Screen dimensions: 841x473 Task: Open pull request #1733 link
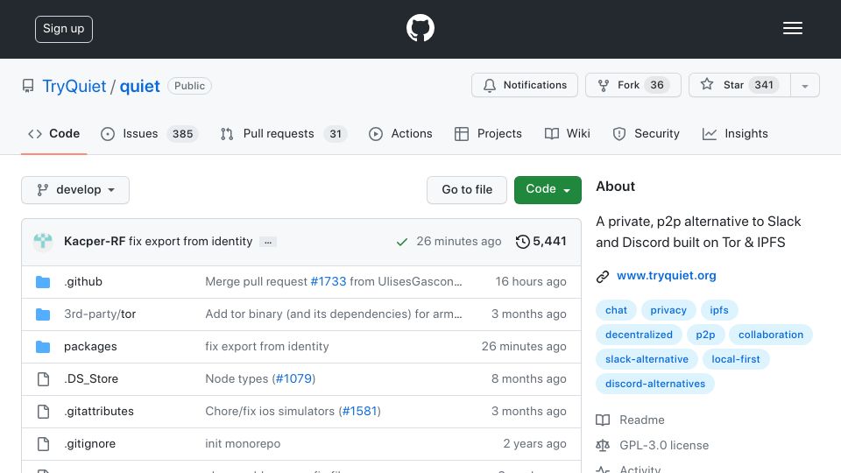(x=329, y=281)
